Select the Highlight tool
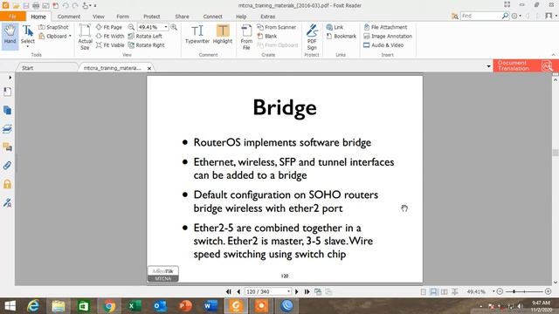Screen dimensions: 559x314 click(223, 35)
